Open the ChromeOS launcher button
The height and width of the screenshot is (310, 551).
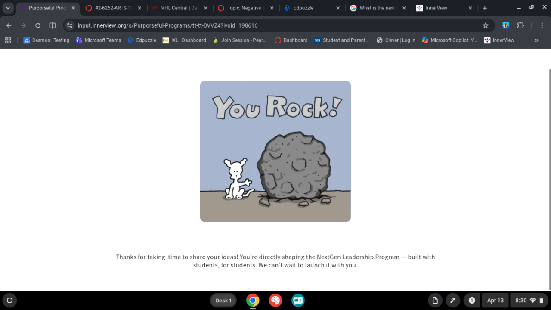click(x=9, y=300)
